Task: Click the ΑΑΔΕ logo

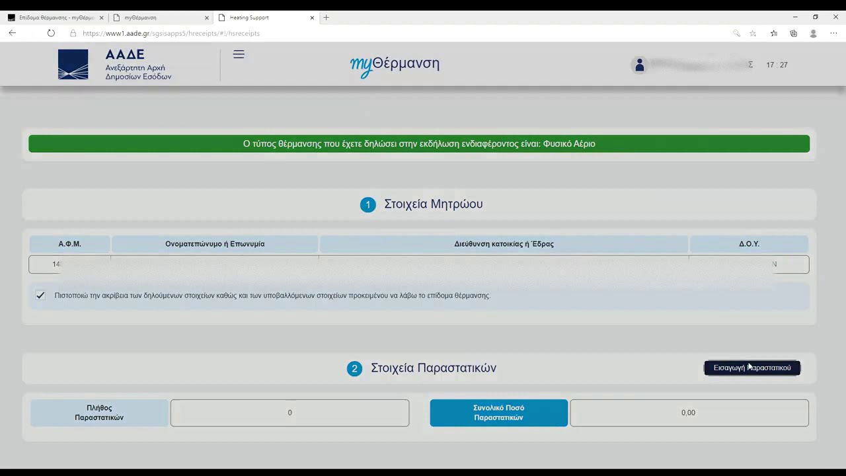Action: point(114,65)
